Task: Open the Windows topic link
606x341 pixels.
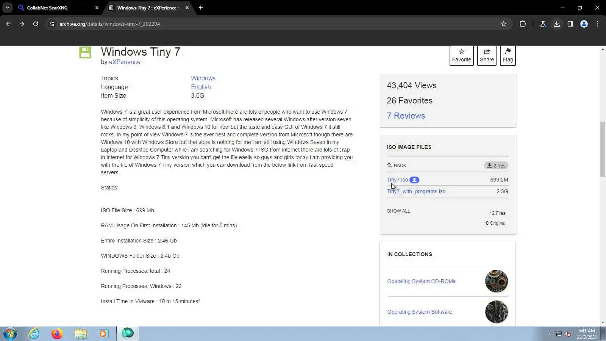Action: click(203, 78)
